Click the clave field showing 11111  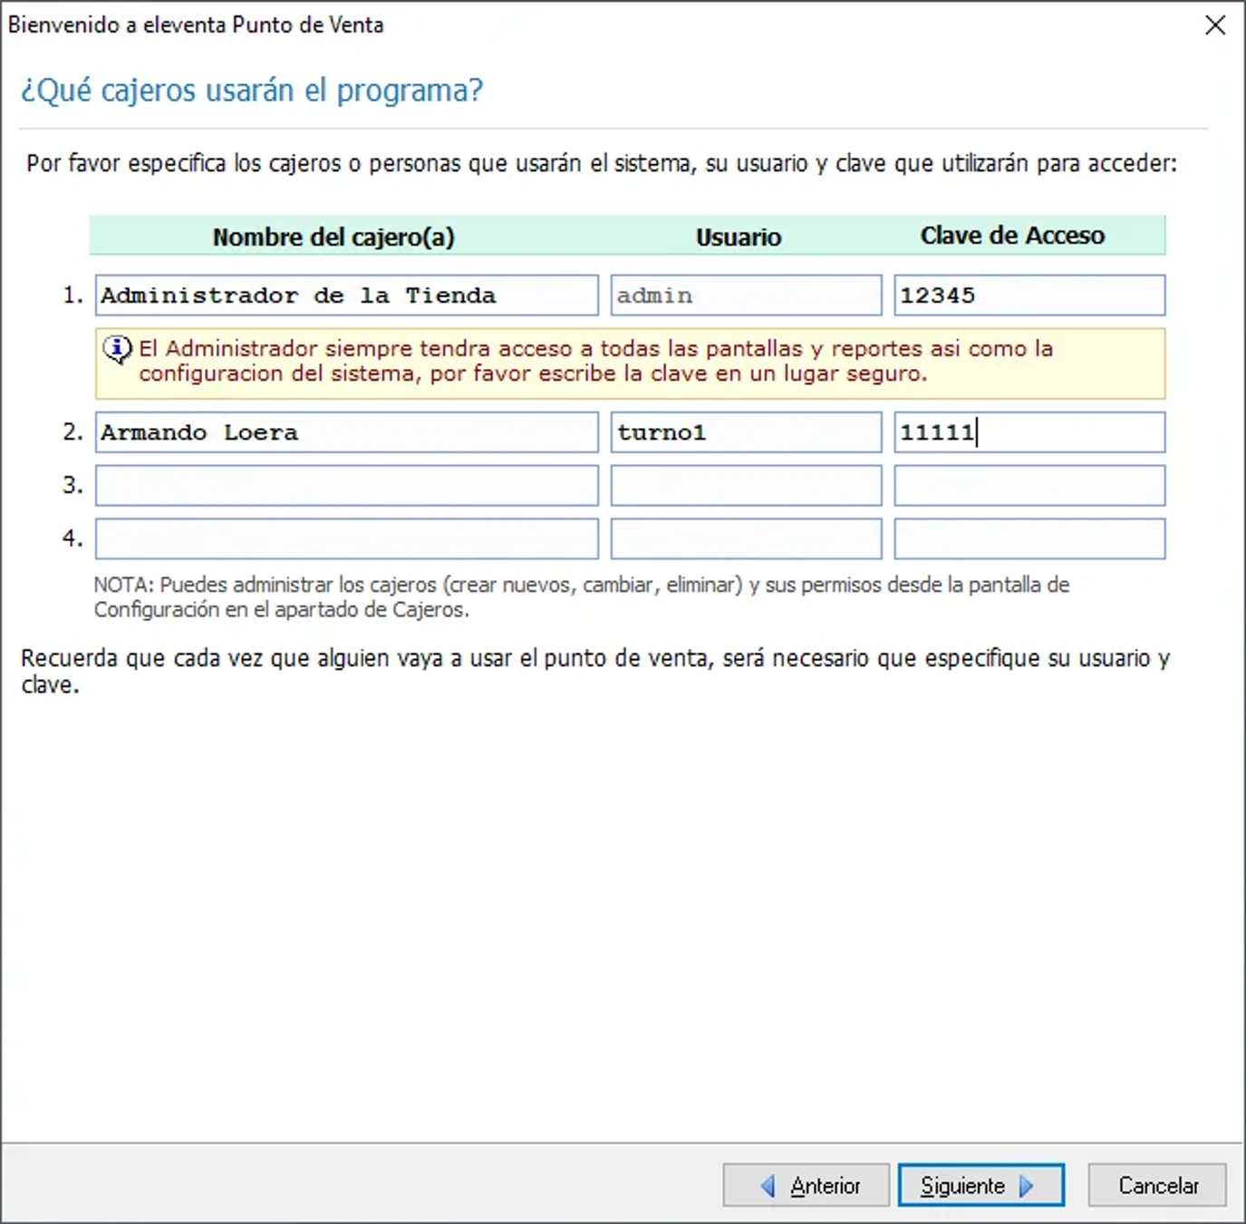click(1029, 432)
